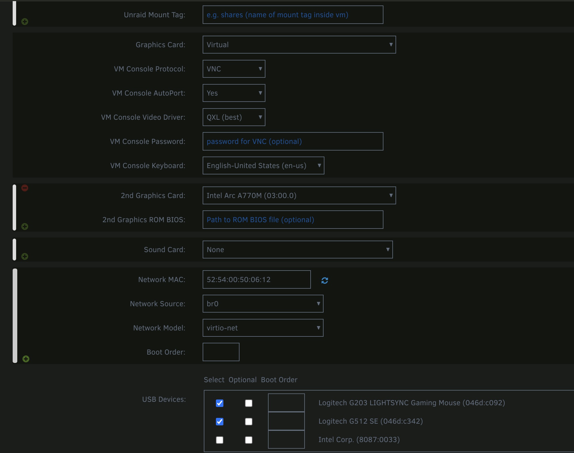Open the Graphics Card dropdown

[299, 45]
